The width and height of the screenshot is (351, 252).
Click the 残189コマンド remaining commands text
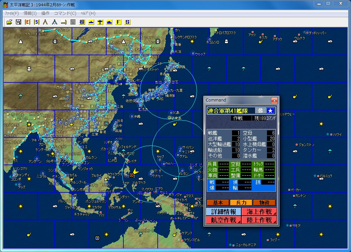pos(265,118)
